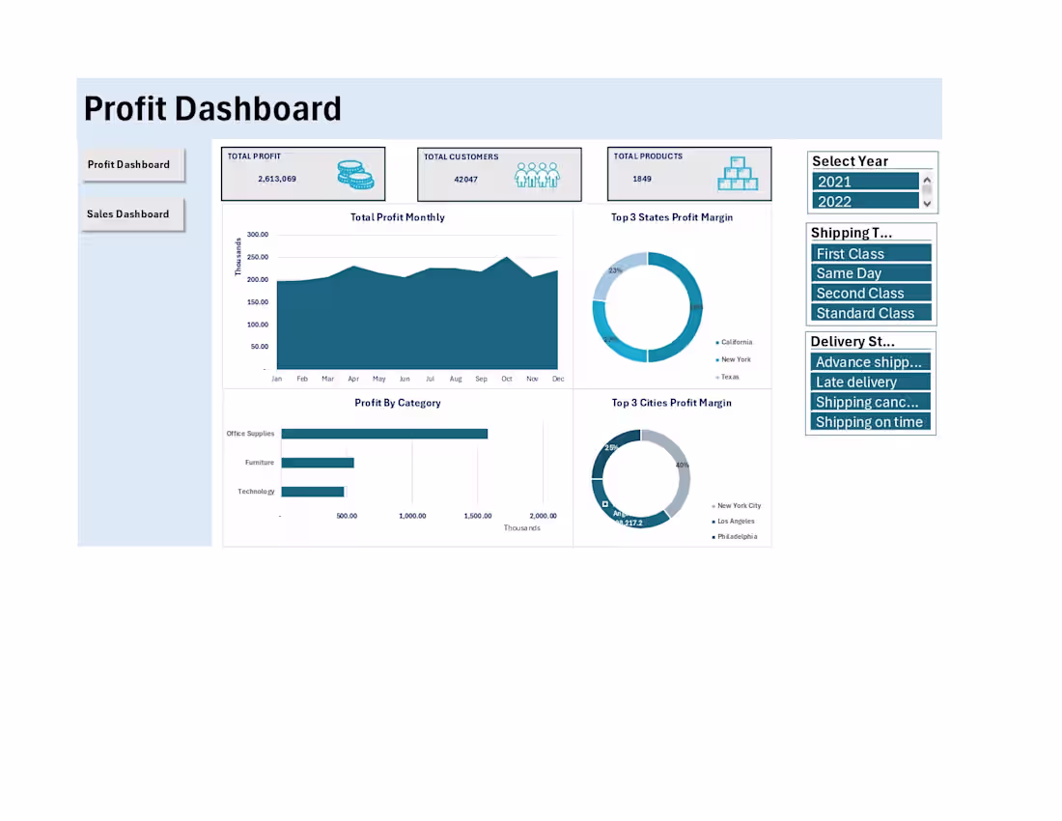Image resolution: width=1062 pixels, height=821 pixels.
Task: Click the coins icon on Total Profit card
Action: coord(357,175)
